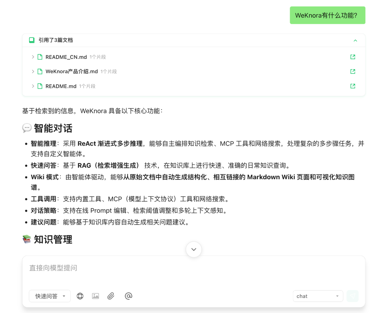Open README.md external link icon
The height and width of the screenshot is (313, 385).
click(353, 86)
